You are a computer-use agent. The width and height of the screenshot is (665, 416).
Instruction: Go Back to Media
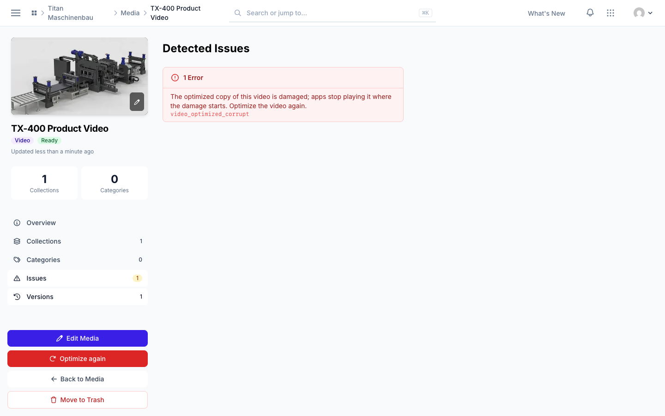78,379
